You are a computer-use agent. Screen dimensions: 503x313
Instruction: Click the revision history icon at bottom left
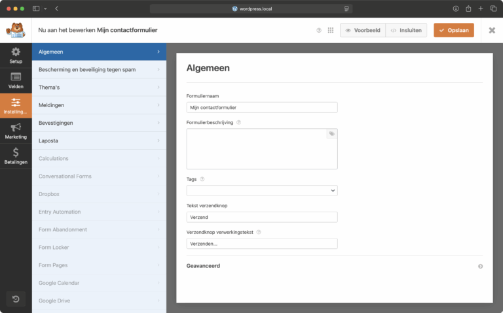16,299
